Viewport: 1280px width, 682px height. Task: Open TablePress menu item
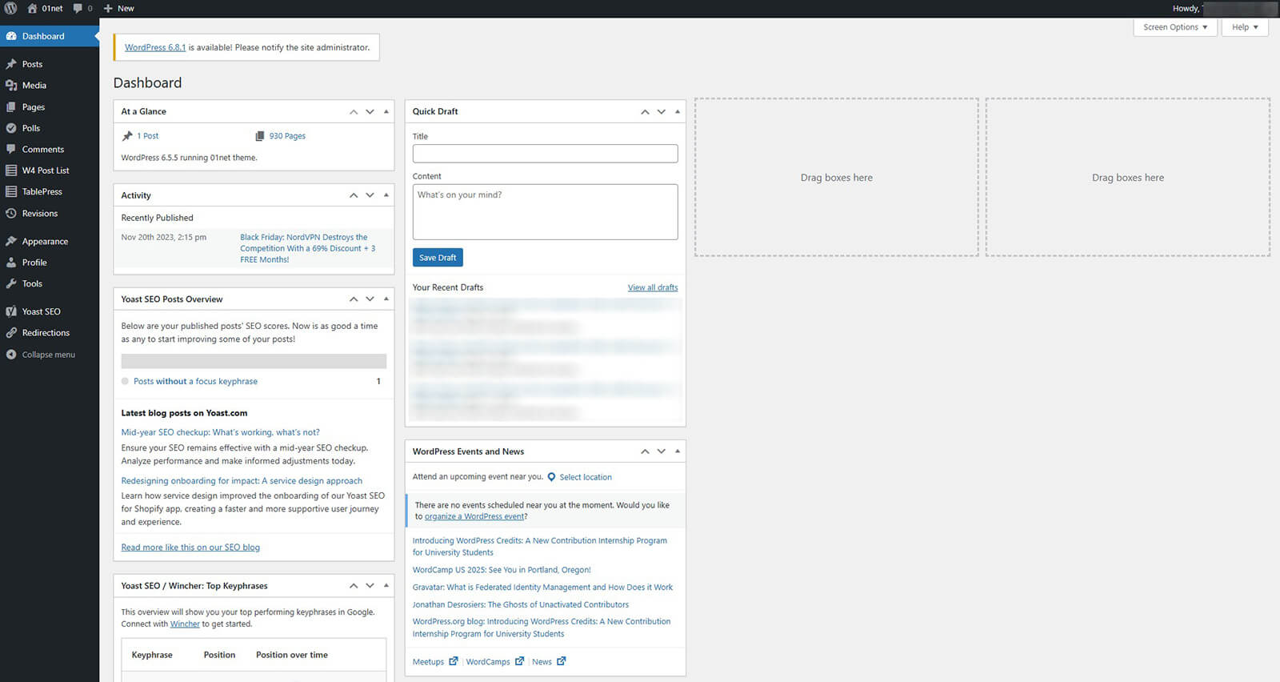(50, 191)
